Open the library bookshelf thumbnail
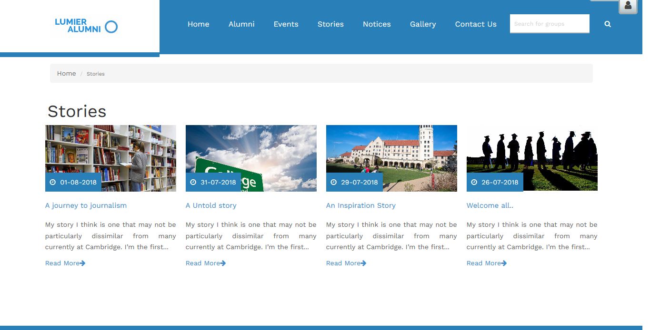Image resolution: width=650 pixels, height=330 pixels. coord(110,158)
